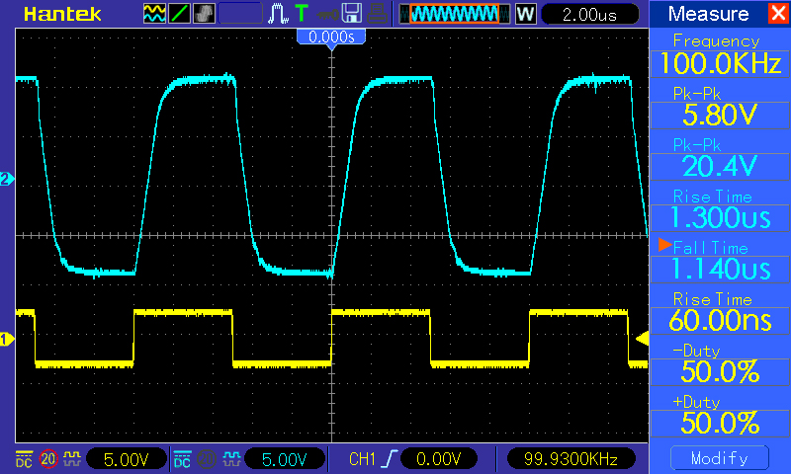Select the yellow Pk-Pk 5.80V measurement
The width and height of the screenshot is (791, 474).
coord(720,108)
